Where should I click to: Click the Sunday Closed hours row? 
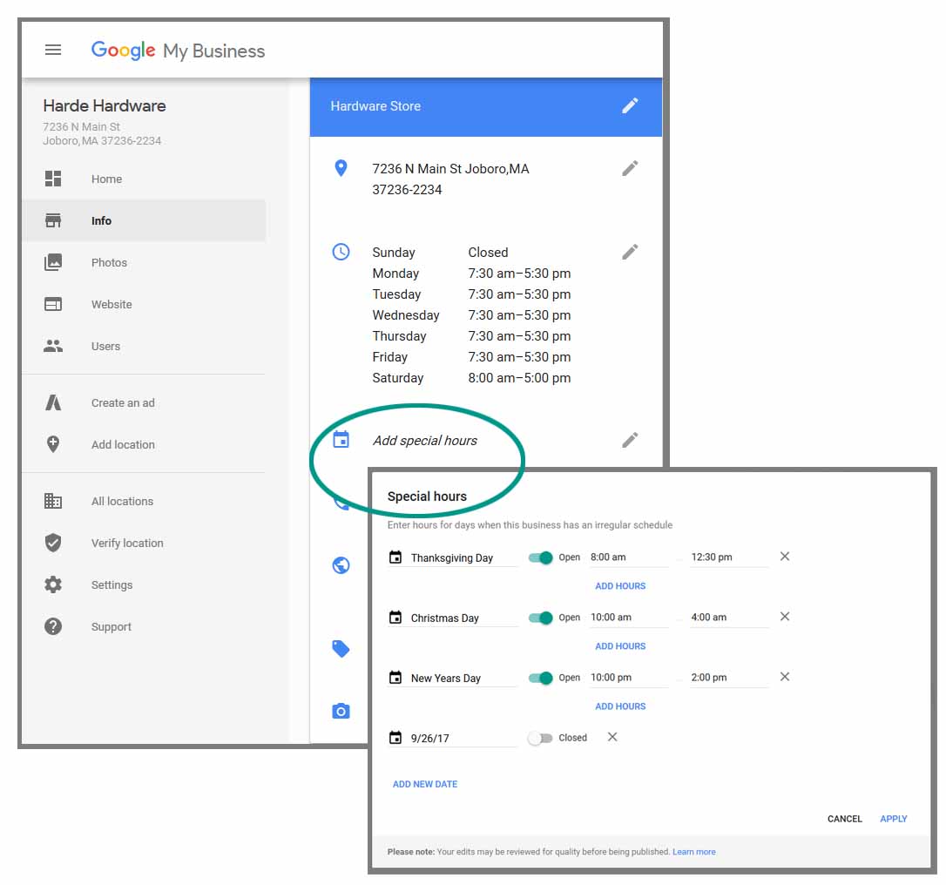[x=441, y=252]
